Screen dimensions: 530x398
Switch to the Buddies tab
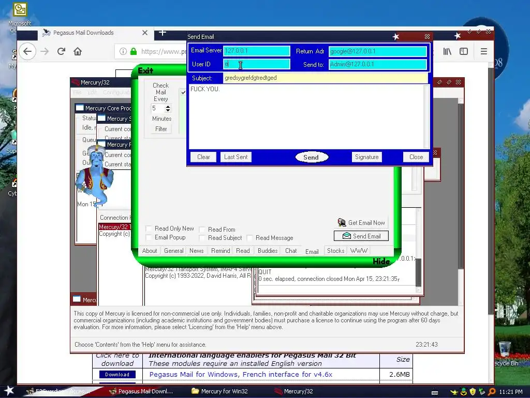268,251
